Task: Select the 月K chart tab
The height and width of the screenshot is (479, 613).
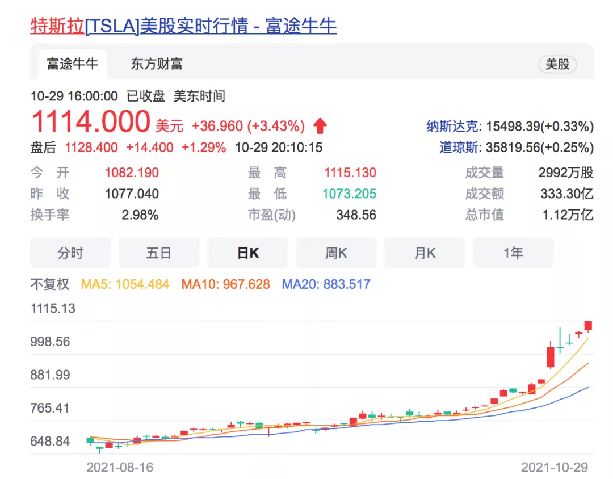Action: [425, 253]
